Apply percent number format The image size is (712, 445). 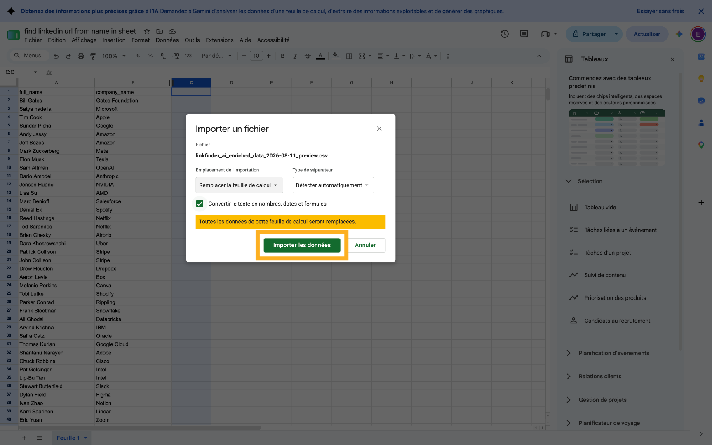coord(150,56)
